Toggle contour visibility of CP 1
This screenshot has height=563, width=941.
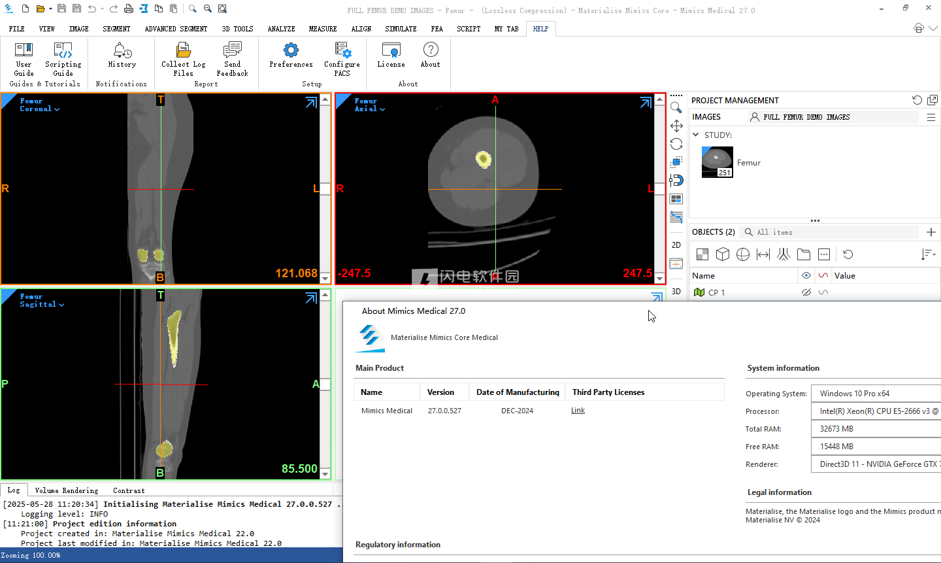click(x=823, y=292)
